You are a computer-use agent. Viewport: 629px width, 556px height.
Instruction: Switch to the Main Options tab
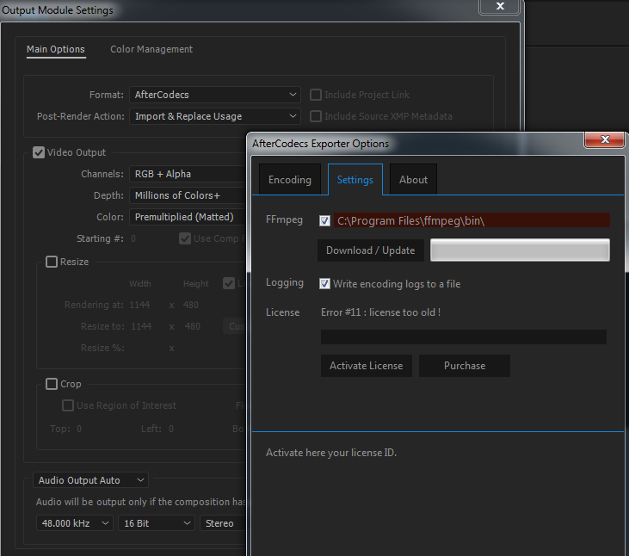click(56, 49)
